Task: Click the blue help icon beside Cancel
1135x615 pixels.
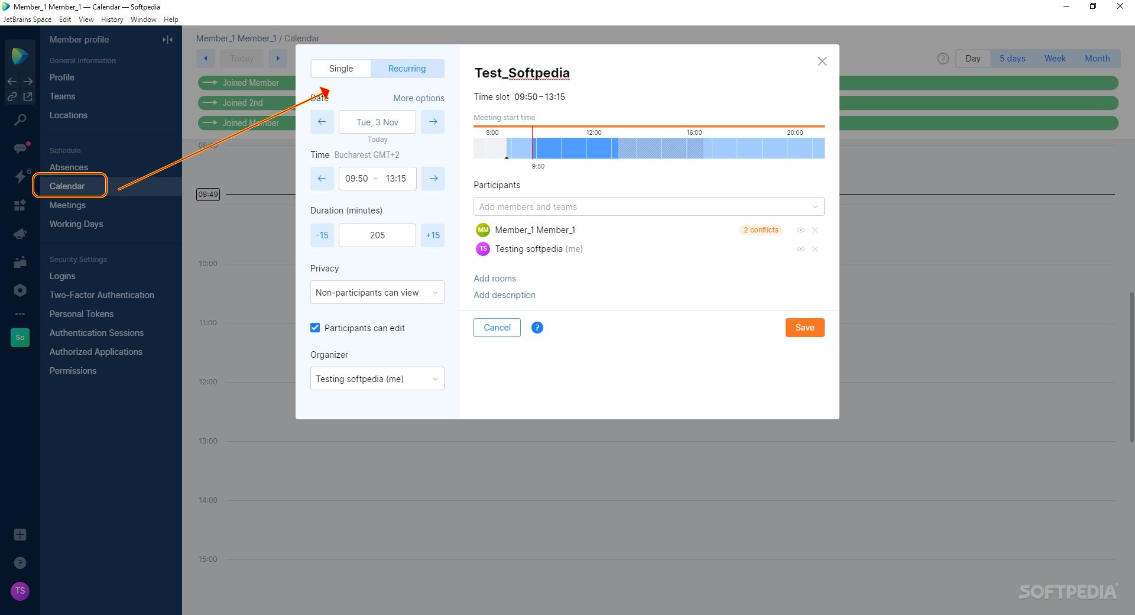Action: (x=537, y=328)
